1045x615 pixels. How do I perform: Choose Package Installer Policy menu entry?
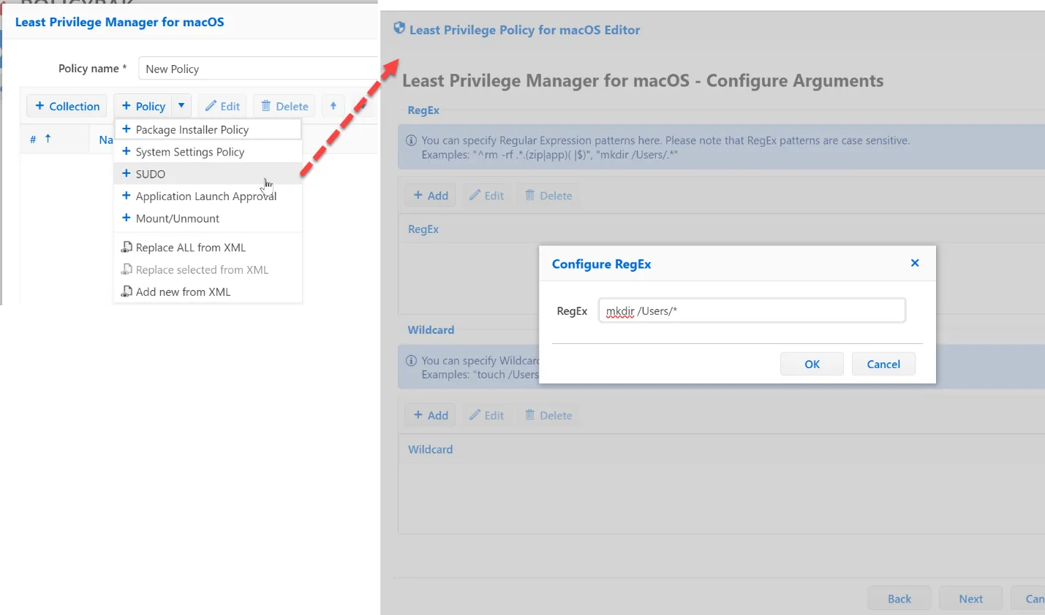coord(192,129)
